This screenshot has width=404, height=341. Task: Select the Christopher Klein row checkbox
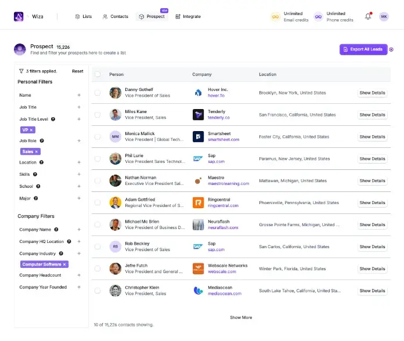click(98, 291)
